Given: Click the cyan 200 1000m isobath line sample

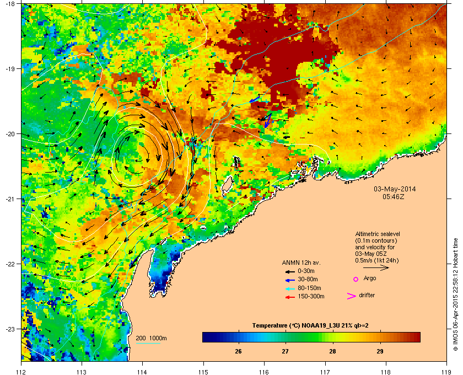Looking at the screenshot, I should tap(148, 344).
